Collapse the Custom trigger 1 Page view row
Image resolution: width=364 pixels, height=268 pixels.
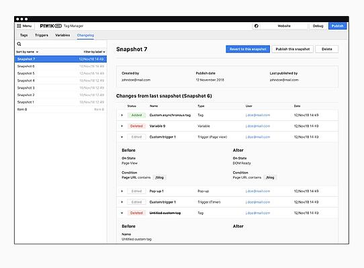click(122, 137)
